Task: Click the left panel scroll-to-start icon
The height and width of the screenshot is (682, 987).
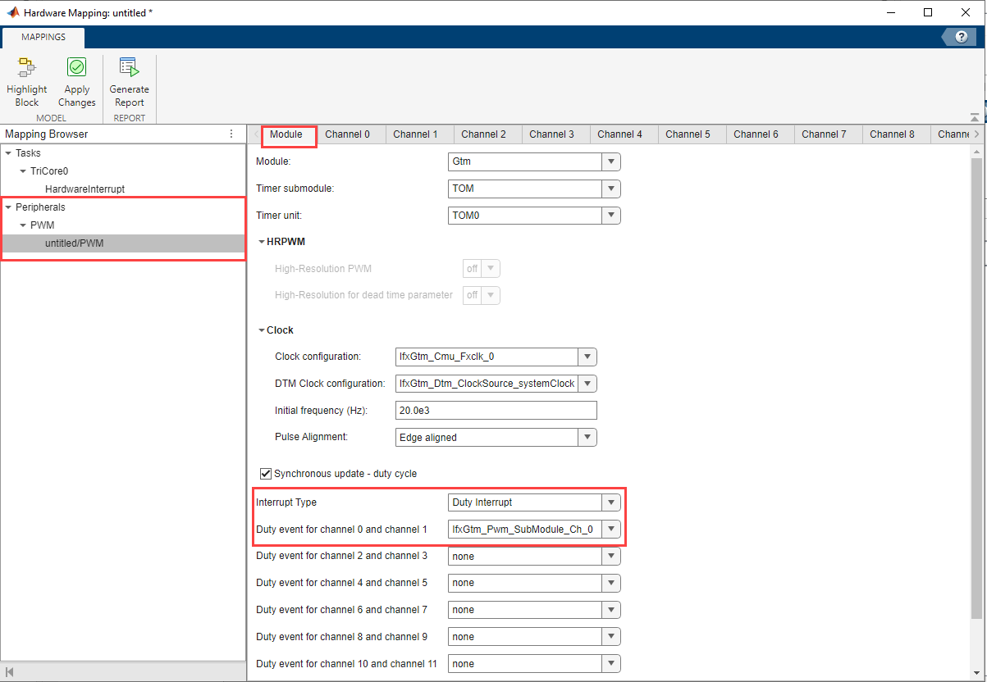Action: pos(10,672)
